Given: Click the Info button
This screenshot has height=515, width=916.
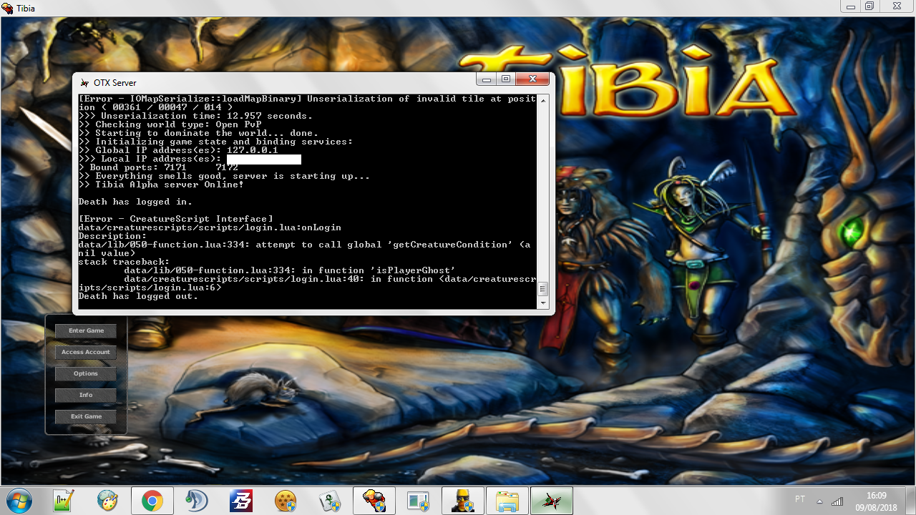Looking at the screenshot, I should coord(86,395).
